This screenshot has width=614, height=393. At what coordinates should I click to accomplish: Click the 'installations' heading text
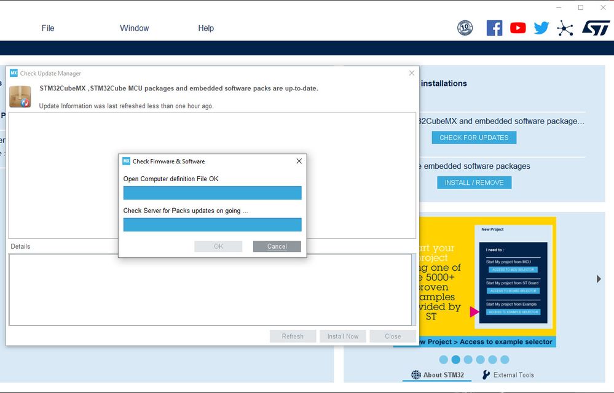[444, 84]
